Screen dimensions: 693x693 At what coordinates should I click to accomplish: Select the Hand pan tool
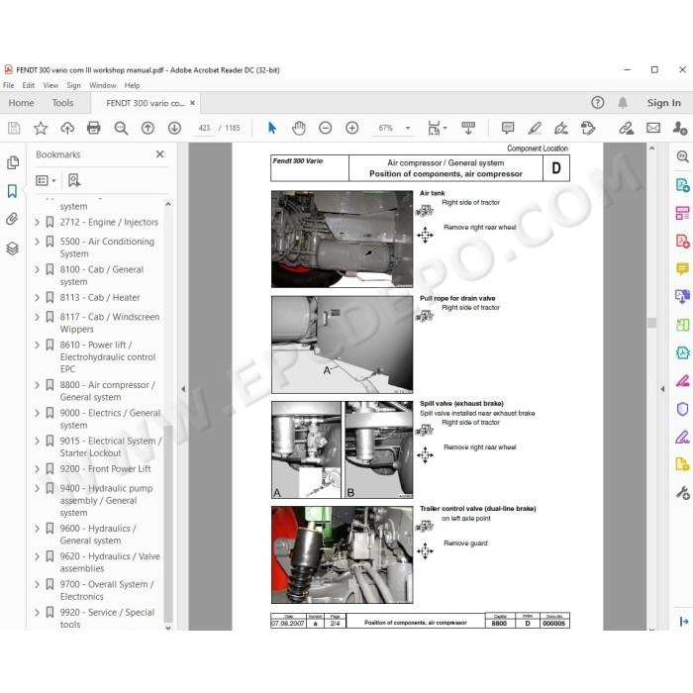[299, 128]
